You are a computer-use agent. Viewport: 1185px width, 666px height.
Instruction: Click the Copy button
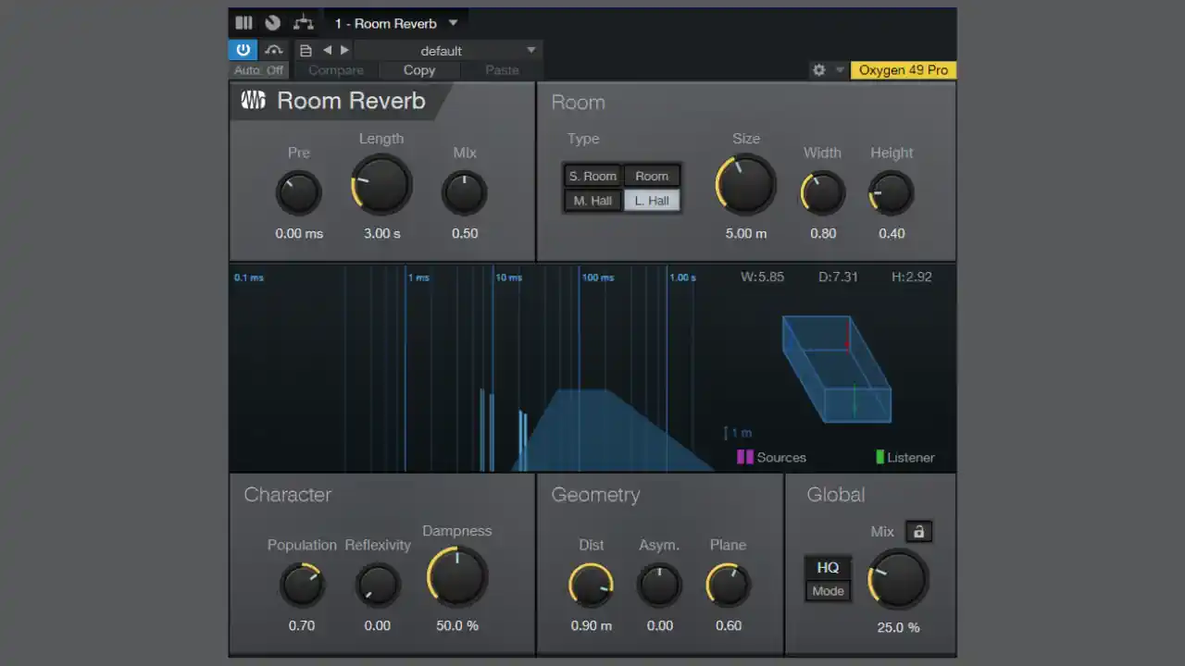(418, 70)
